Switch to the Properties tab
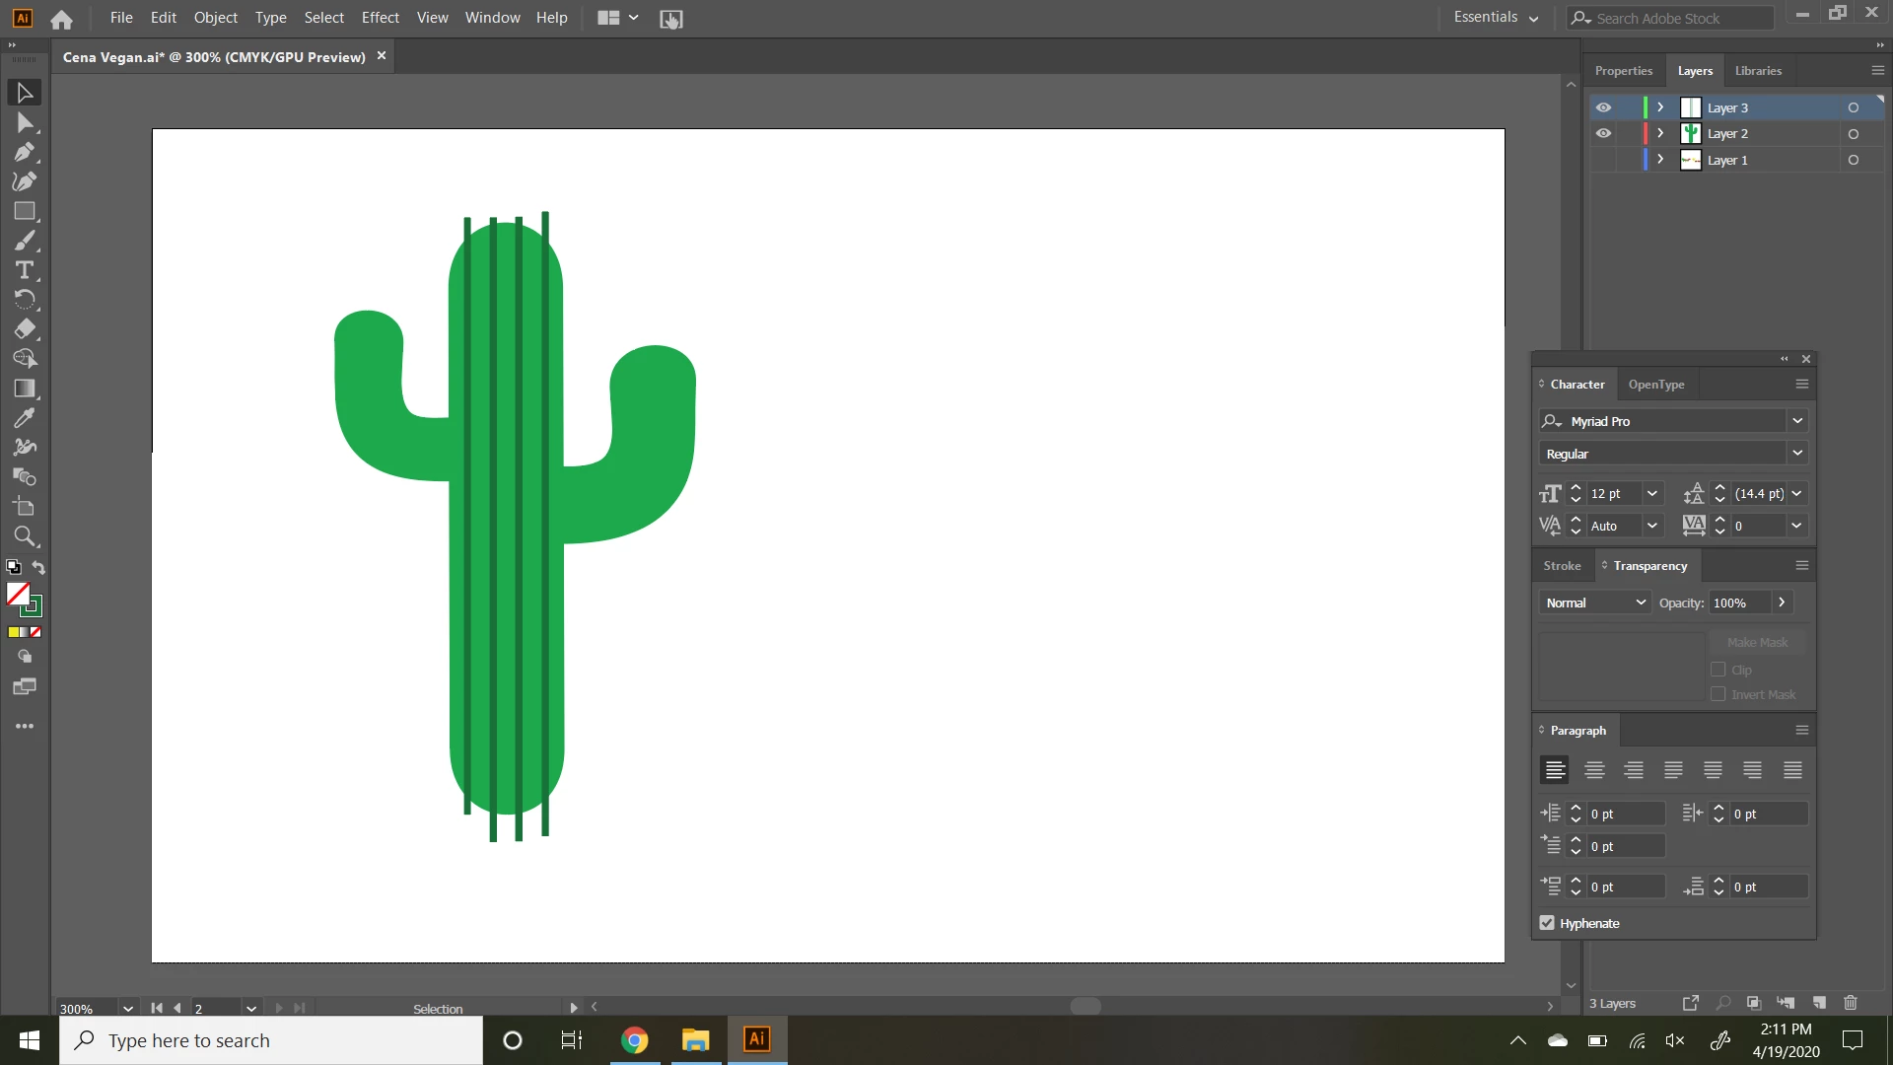The image size is (1893, 1065). pos(1623,71)
